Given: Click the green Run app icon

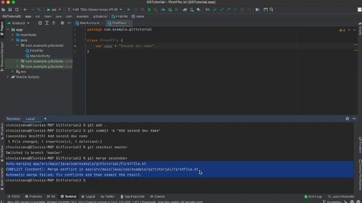Looking at the screenshot, I should (129, 10).
